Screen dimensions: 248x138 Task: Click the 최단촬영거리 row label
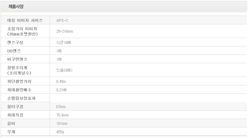pos(19,81)
